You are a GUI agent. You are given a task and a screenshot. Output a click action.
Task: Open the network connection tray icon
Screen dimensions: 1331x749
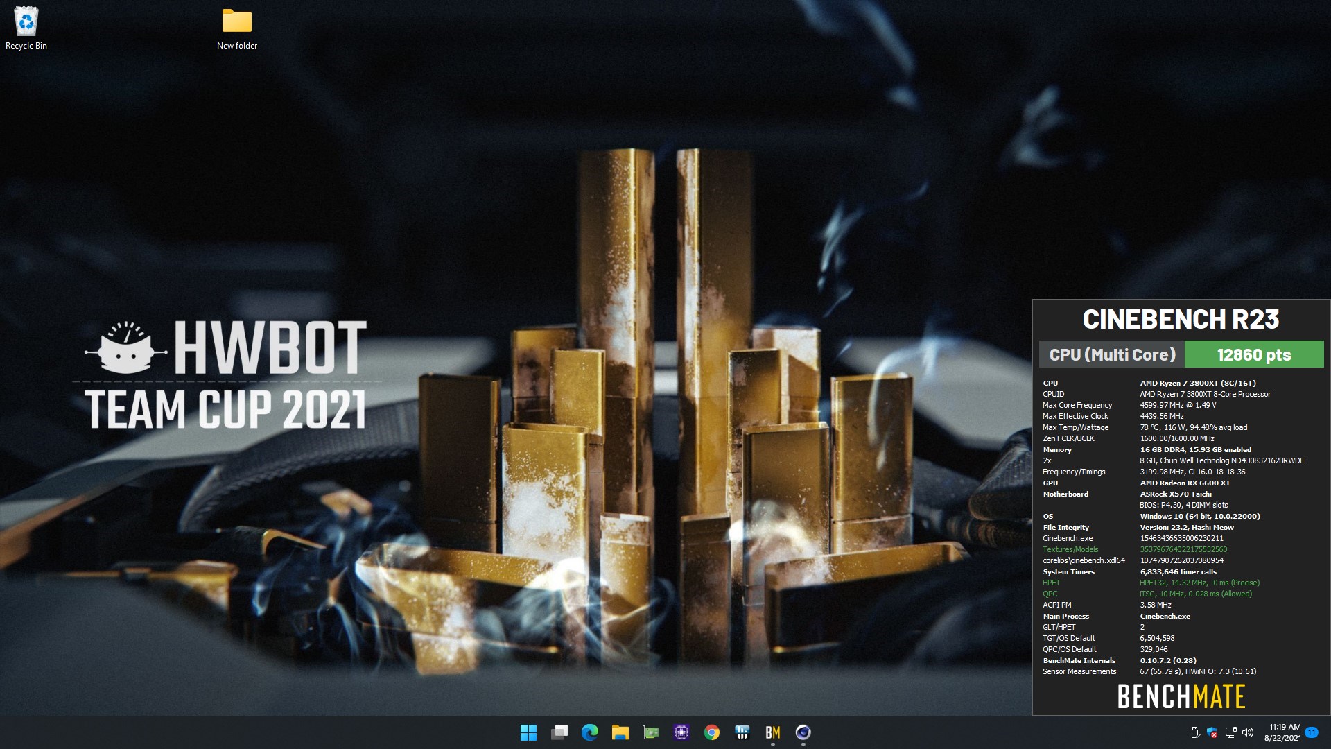(x=1230, y=732)
